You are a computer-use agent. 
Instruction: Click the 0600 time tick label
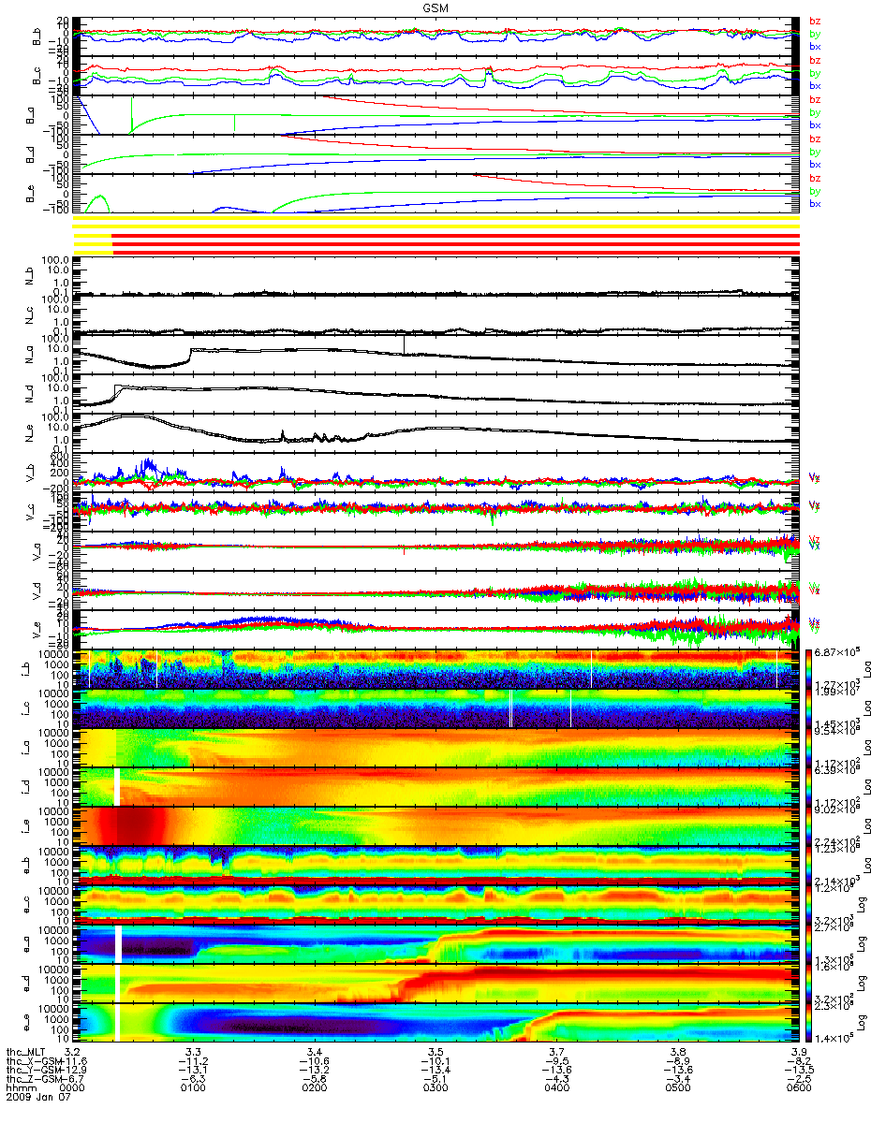coord(798,1089)
